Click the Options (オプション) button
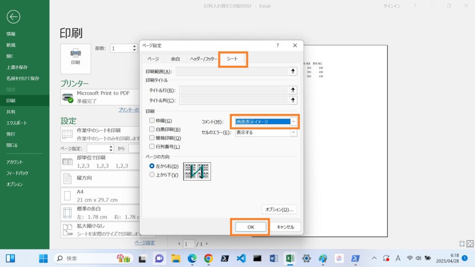The image size is (475, 267). (279, 210)
